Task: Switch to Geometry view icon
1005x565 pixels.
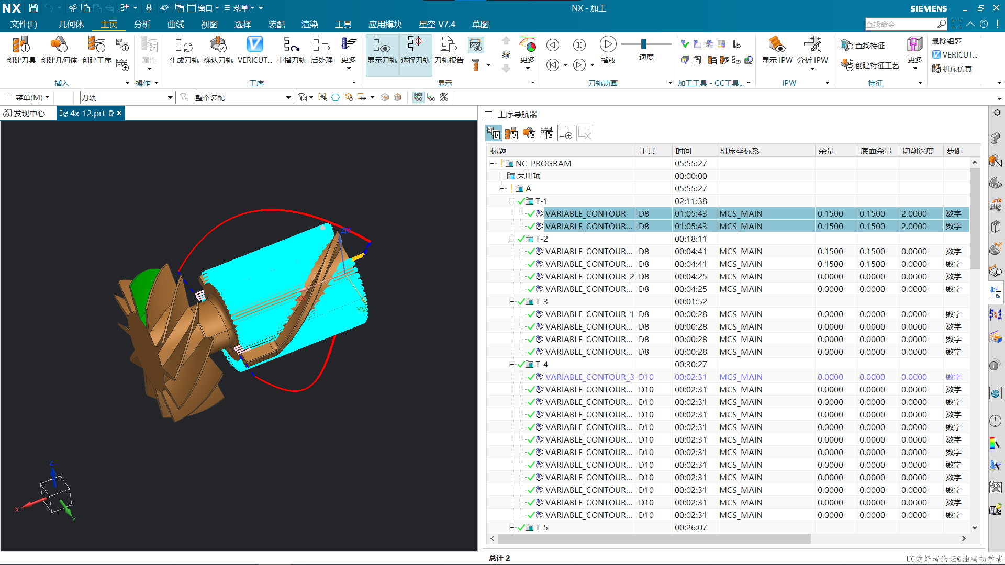Action: (529, 133)
